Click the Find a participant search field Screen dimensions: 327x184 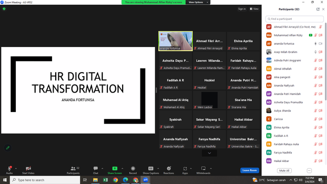click(x=294, y=19)
